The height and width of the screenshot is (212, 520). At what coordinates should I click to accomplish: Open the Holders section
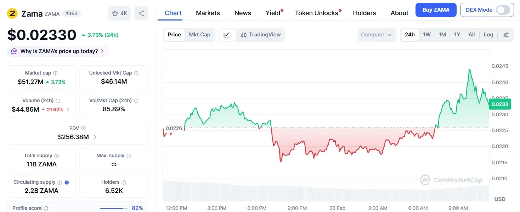point(364,13)
